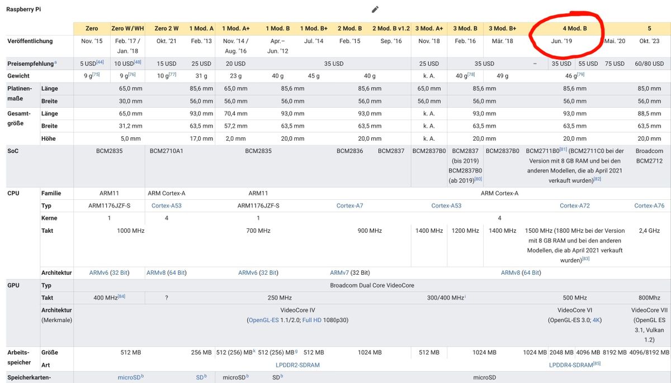Select the 'Zero 2 W' column header
This screenshot has width=671, height=383.
click(x=167, y=28)
